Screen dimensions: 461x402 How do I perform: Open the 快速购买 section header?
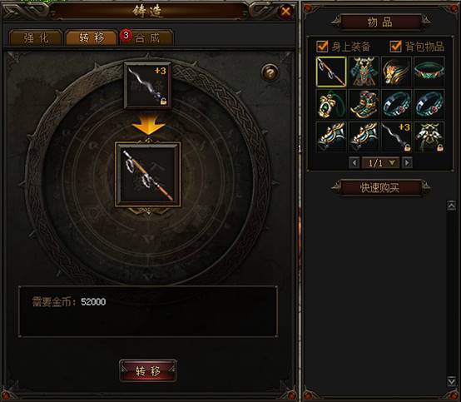tap(379, 187)
